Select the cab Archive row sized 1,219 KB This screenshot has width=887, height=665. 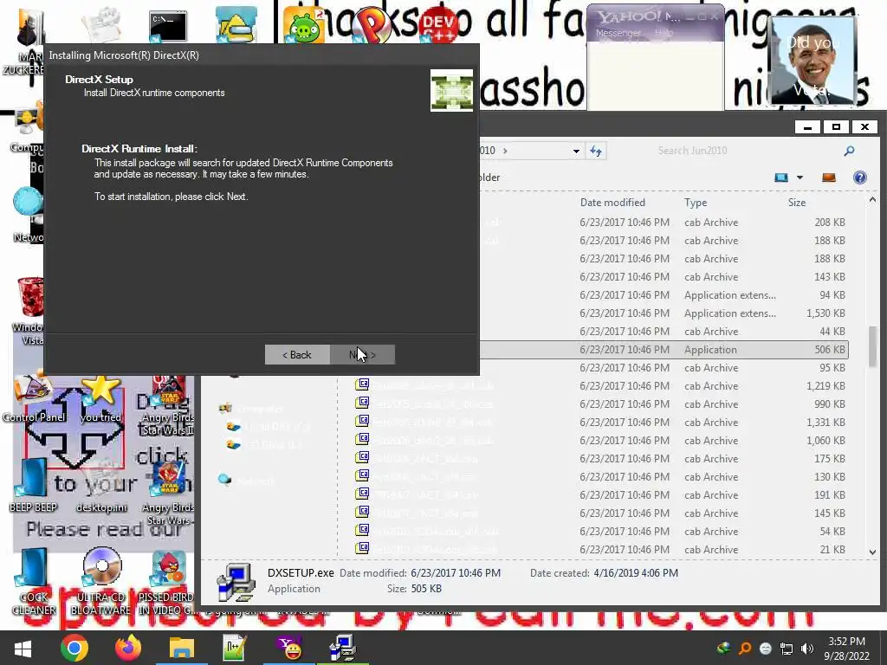click(x=599, y=385)
